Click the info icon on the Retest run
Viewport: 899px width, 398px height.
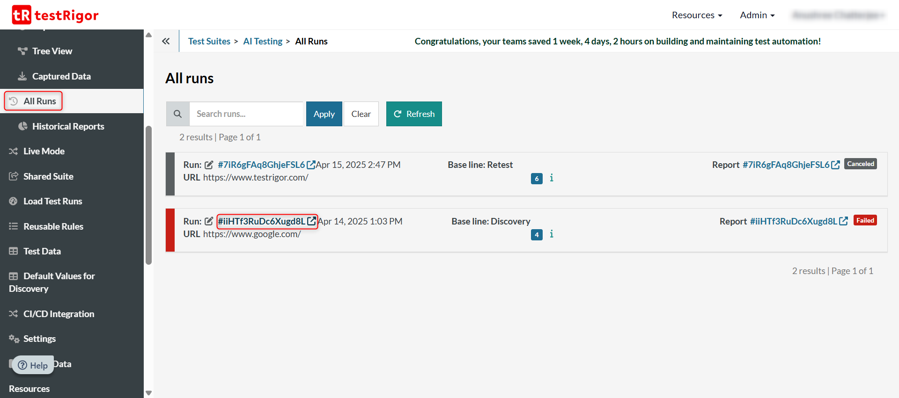(552, 178)
